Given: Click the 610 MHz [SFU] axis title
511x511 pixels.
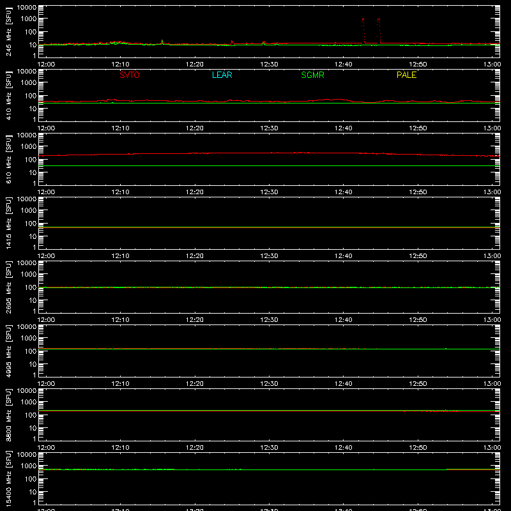Looking at the screenshot, I should click(8, 159).
